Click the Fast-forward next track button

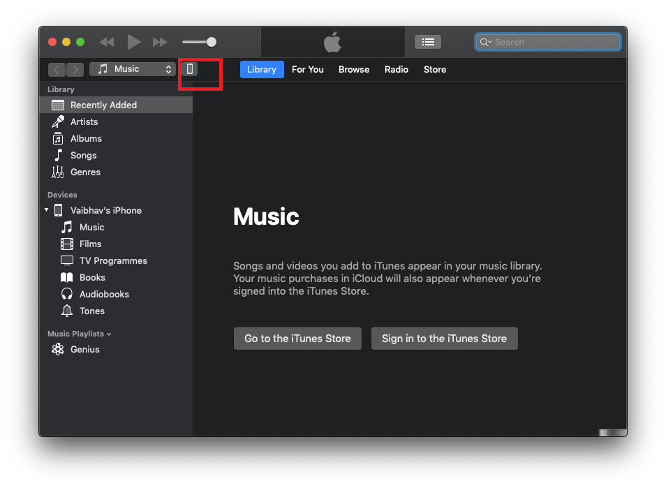(160, 42)
